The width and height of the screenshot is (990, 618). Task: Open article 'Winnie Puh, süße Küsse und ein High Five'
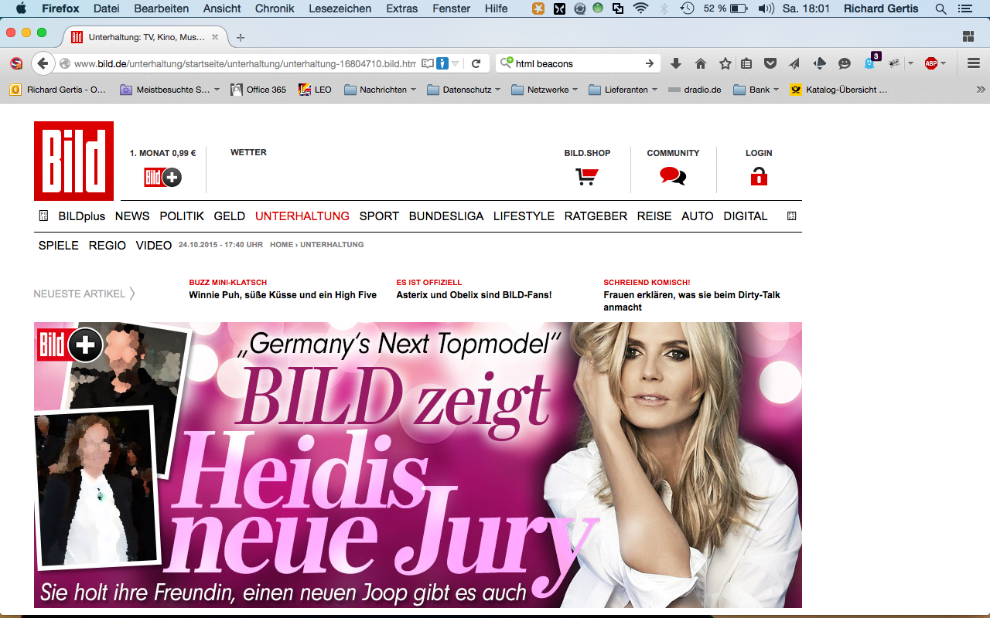(x=282, y=295)
